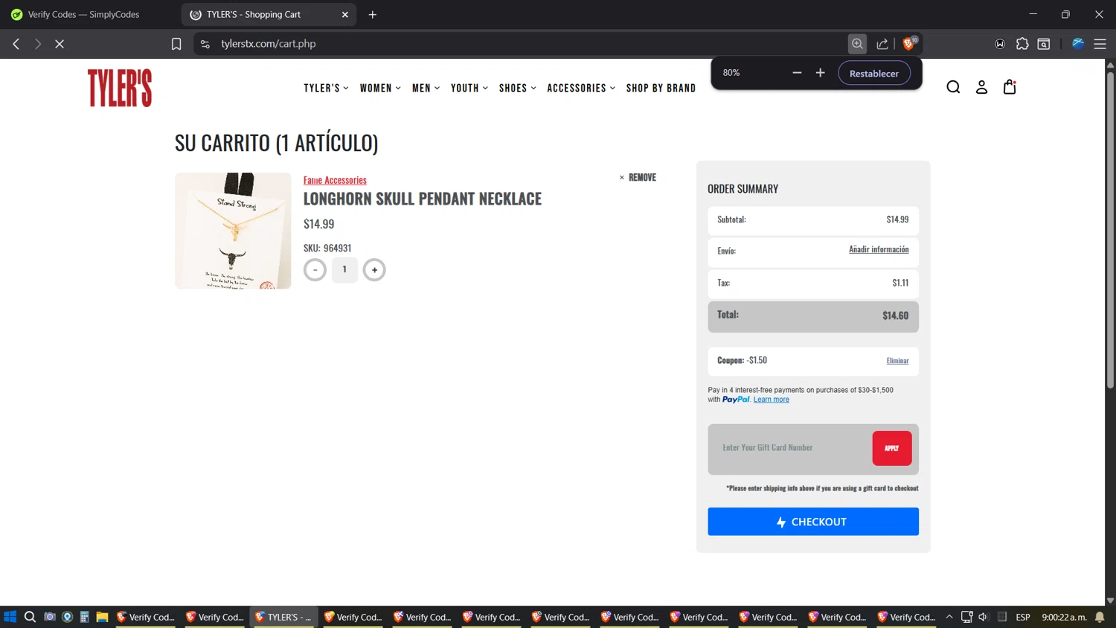Click the Subtotal $14.99 amount
Viewport: 1116px width, 628px height.
897,220
